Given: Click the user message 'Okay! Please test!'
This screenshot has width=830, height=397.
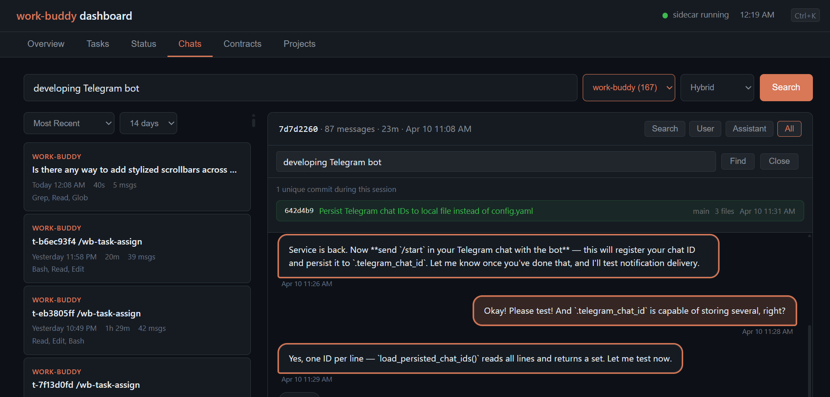Looking at the screenshot, I should pos(634,311).
